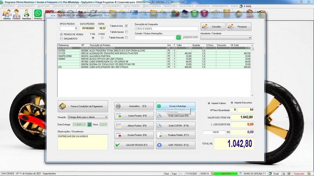Click the Descrição do Comprador field

point(166,29)
